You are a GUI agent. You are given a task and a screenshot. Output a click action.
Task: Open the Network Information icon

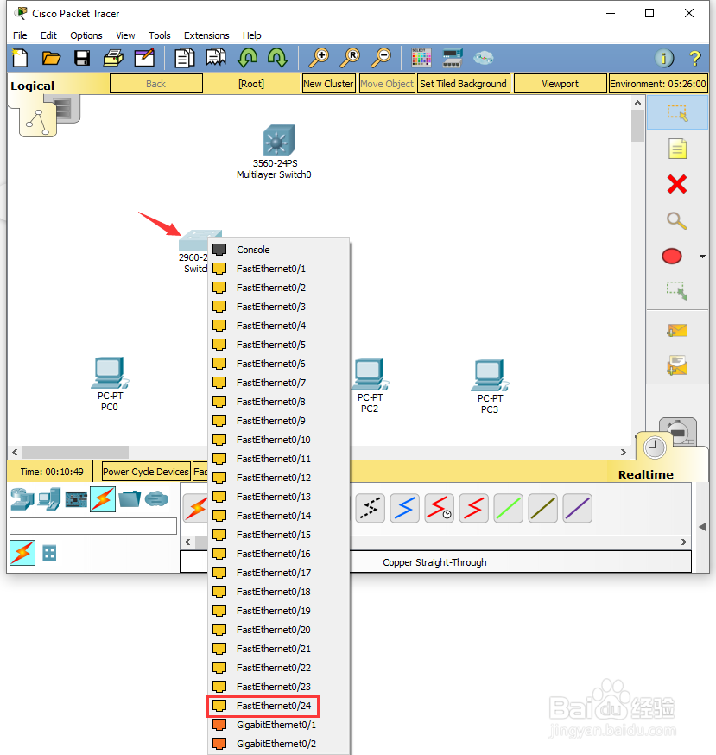(664, 58)
